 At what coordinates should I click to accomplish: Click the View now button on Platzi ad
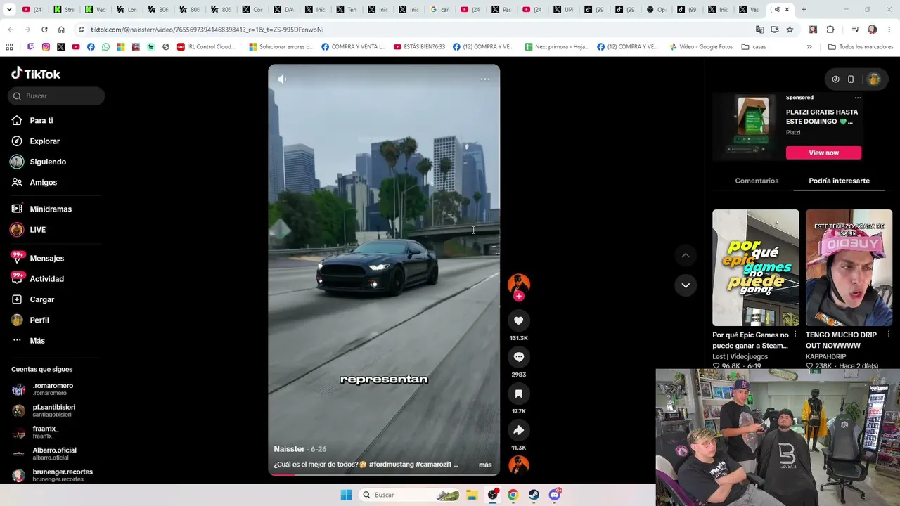[823, 153]
